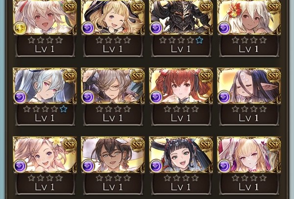Select the silver-haired pink-eyed character card
Image resolution: width=294 pixels, height=199 pixels.
[45, 86]
